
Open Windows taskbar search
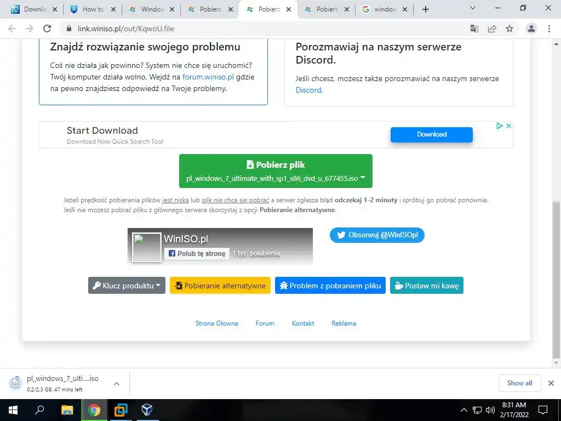point(39,410)
